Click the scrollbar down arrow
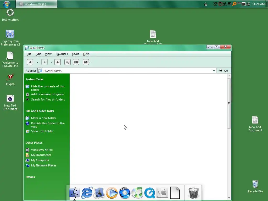 tap(229, 198)
